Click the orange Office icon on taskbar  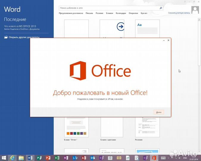pos(154,158)
